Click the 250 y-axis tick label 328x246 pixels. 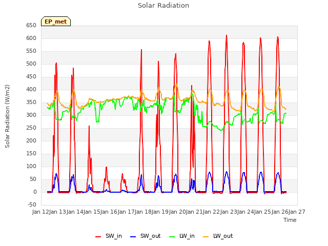[x=31, y=128]
